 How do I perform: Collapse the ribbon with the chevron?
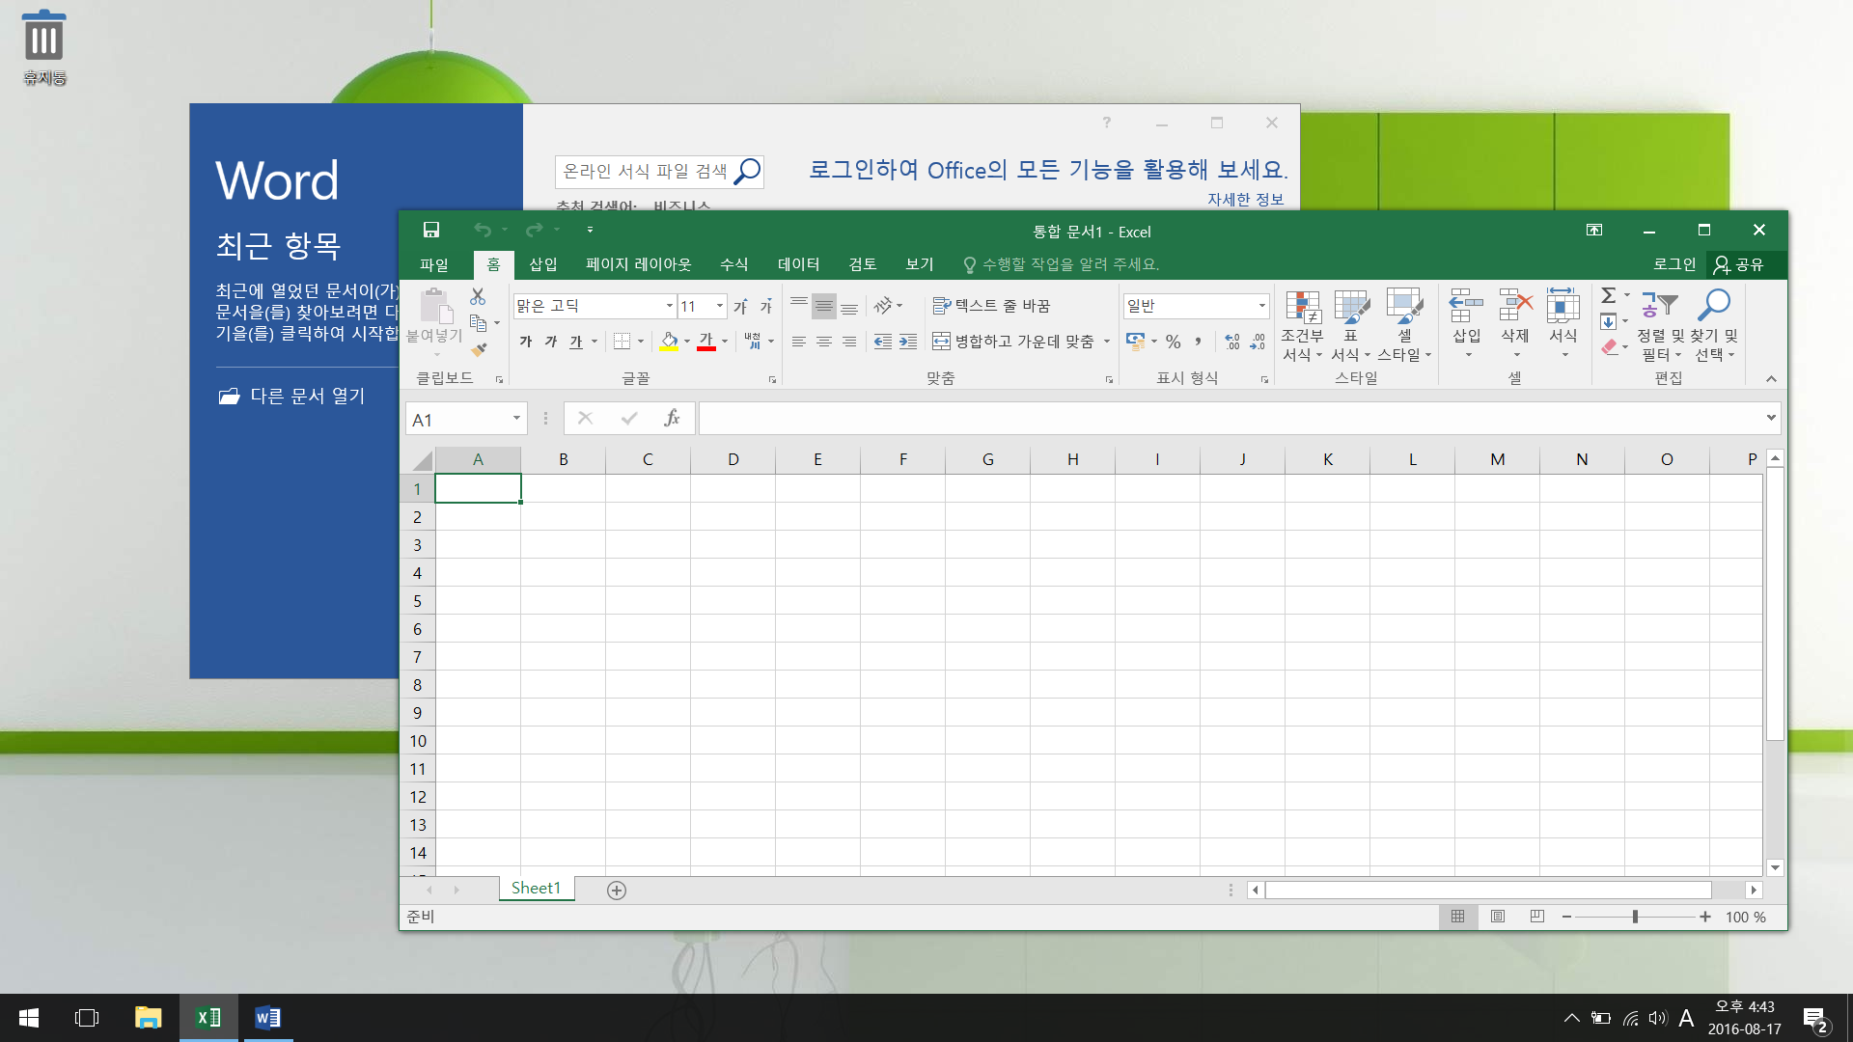click(x=1771, y=379)
